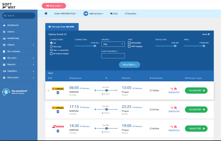Click the Swiss airline logo on the 14:30 flight
Viewport: 221px width, 141px height.
(x=58, y=126)
